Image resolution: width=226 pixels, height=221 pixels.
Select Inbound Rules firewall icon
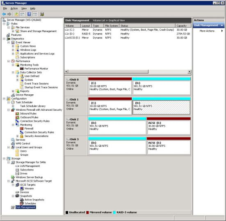18,114
